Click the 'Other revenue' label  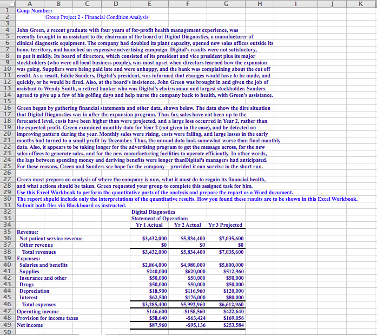[36, 245]
